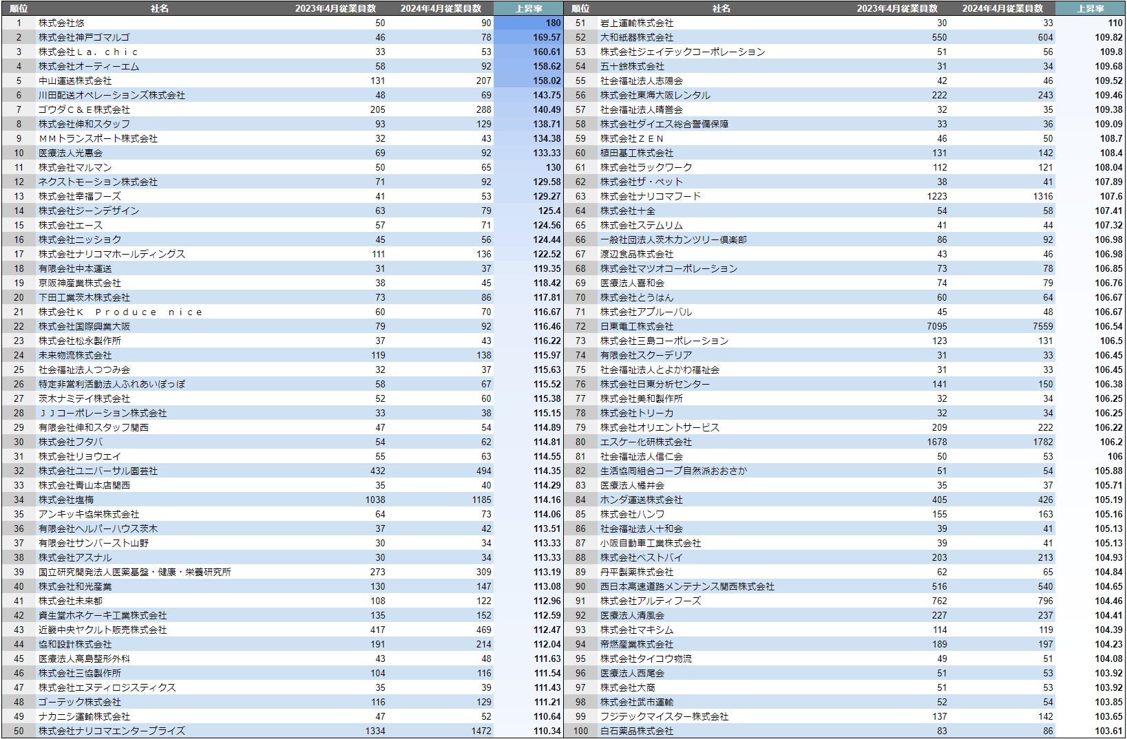Select 株式会社アルティフーズ
The width and height of the screenshot is (1127, 739).
651,601
